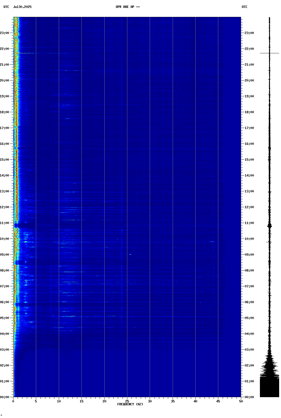
Task: Click the left axis 22:00 time label
Action: [4, 49]
